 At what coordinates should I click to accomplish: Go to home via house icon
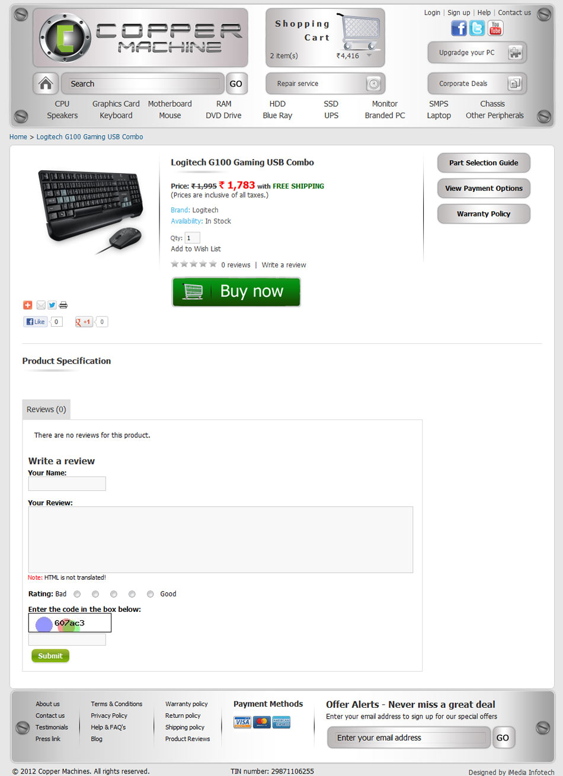tap(46, 84)
